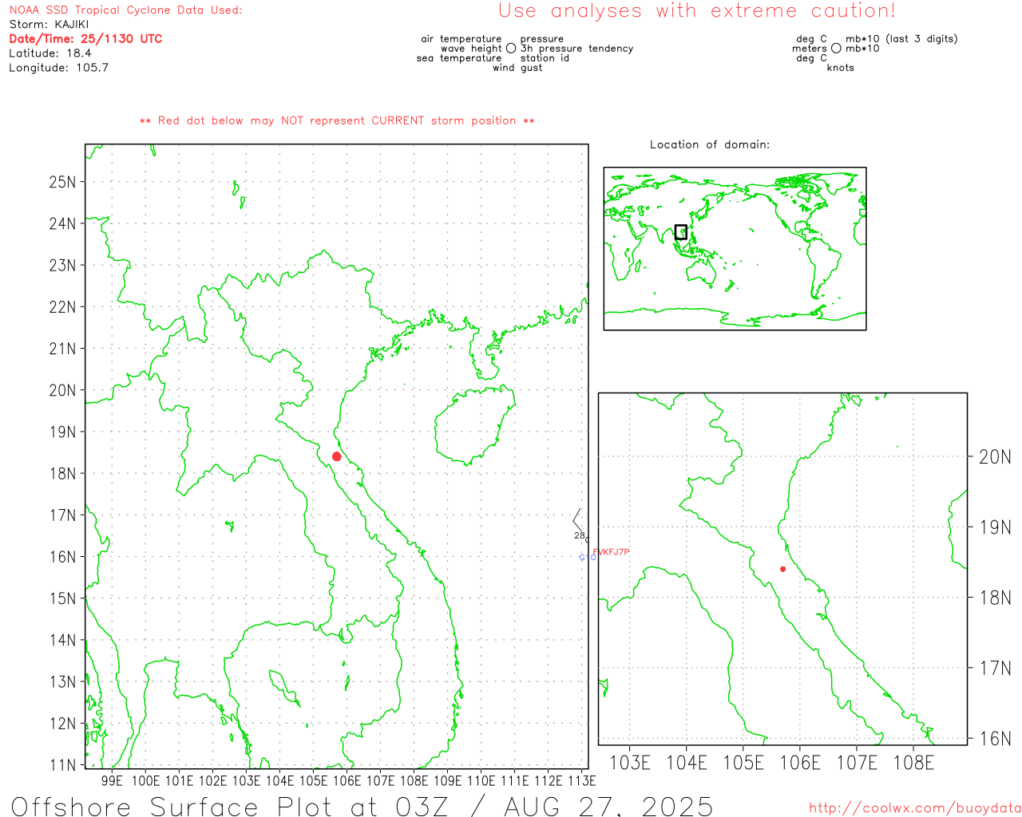This screenshot has width=1022, height=817.
Task: Click the small red dot in zoomed inset map
Action: click(x=782, y=569)
